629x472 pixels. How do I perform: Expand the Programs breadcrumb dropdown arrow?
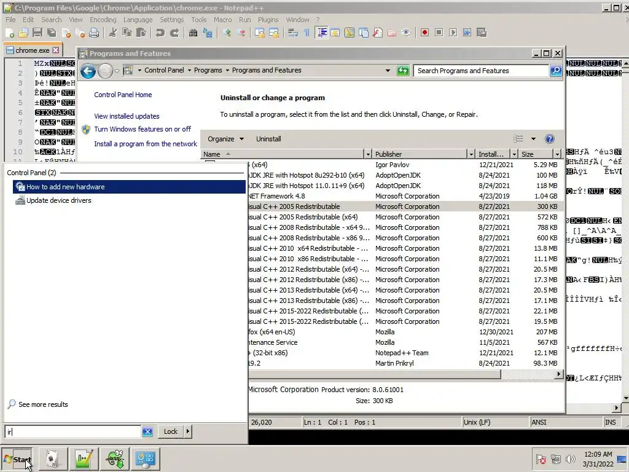(227, 70)
